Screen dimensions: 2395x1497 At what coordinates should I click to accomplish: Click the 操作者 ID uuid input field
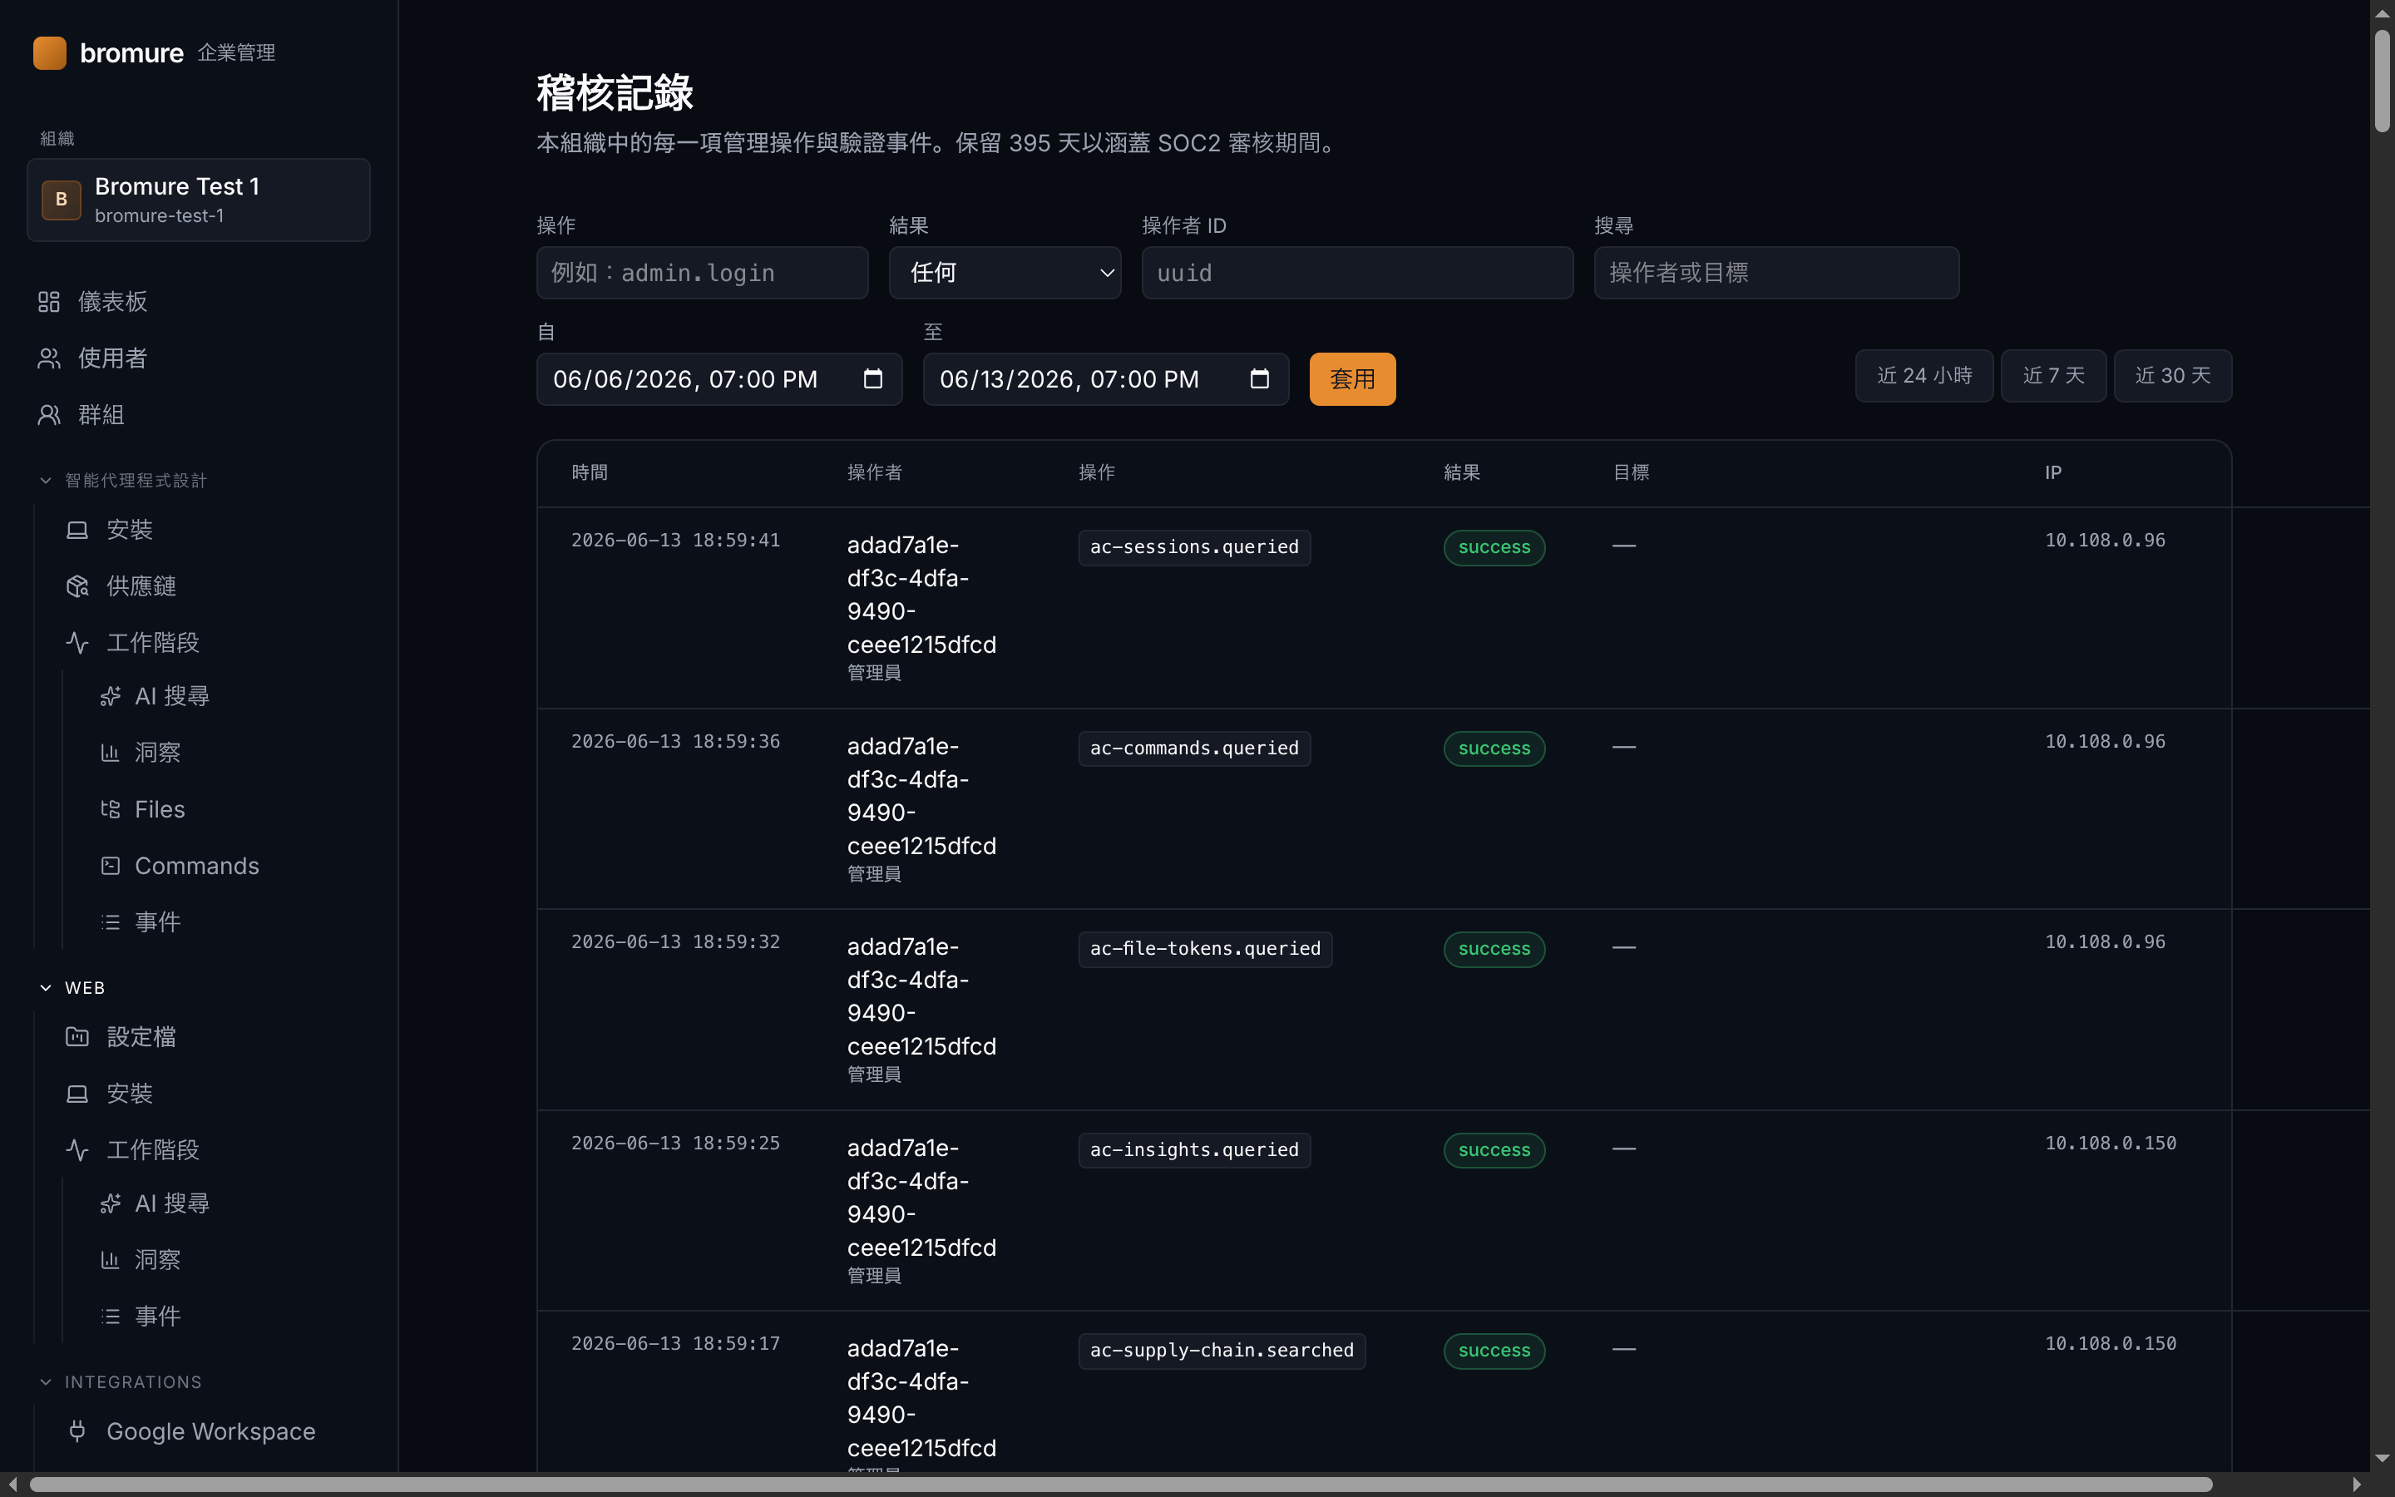pos(1358,272)
